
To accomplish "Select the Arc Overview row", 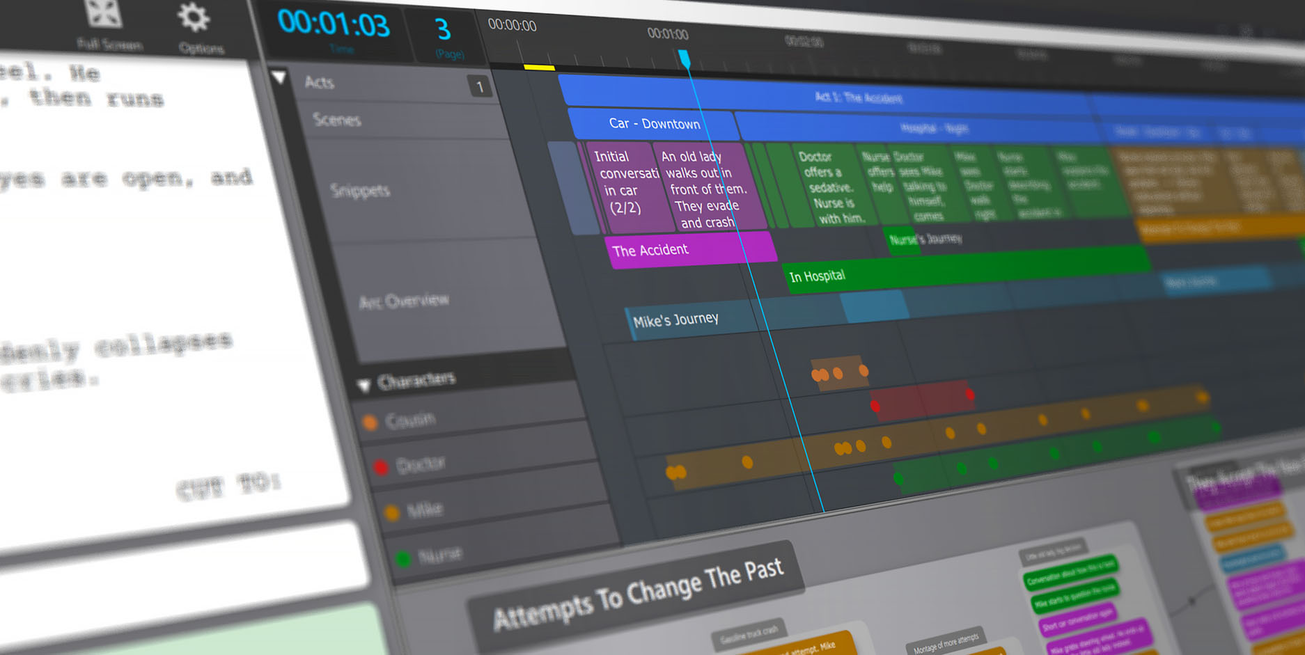I will pyautogui.click(x=404, y=301).
